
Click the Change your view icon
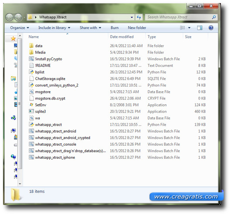click(182, 28)
